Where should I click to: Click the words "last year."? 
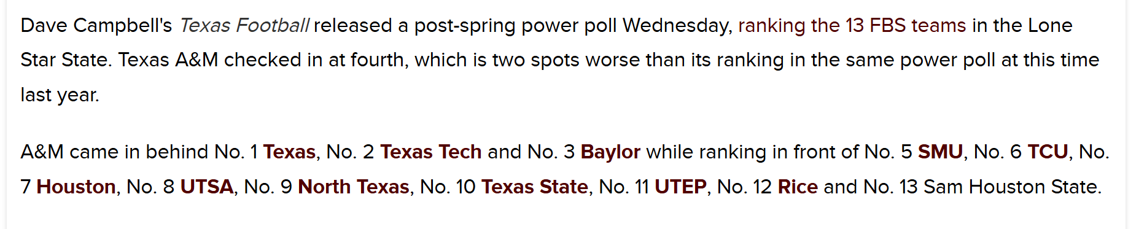click(x=60, y=95)
